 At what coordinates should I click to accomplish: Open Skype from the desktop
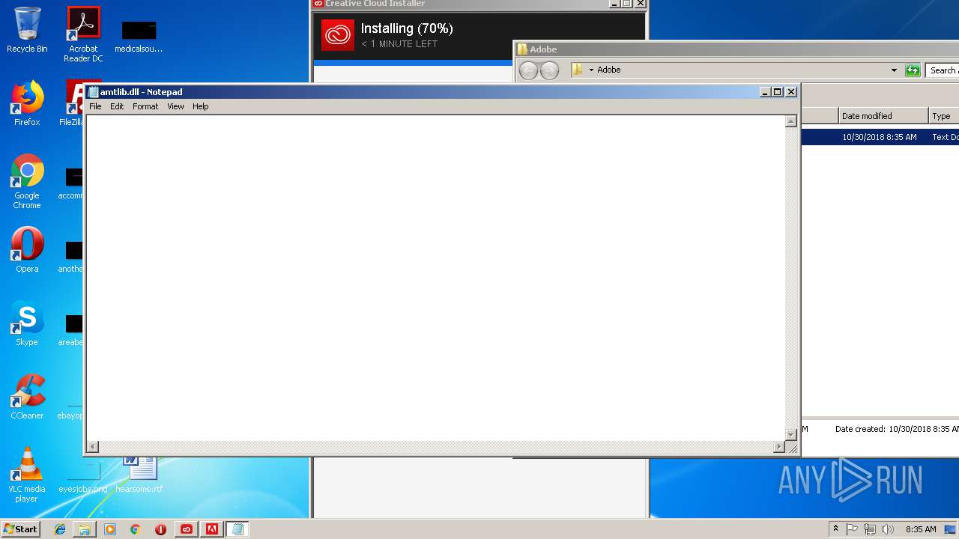coord(27,323)
